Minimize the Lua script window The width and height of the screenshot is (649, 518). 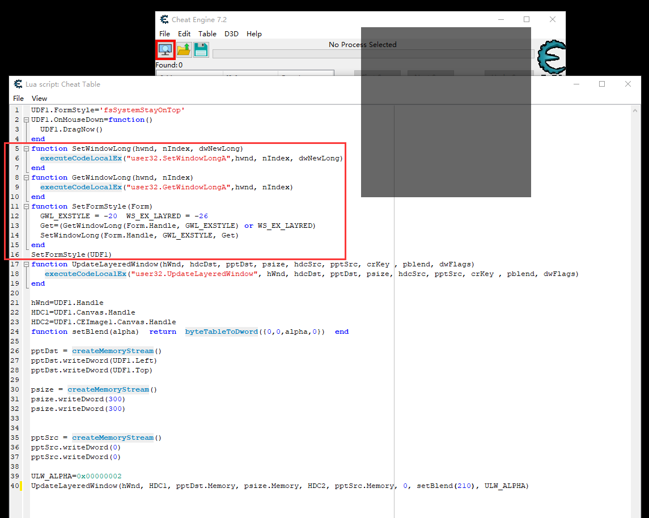pos(576,84)
